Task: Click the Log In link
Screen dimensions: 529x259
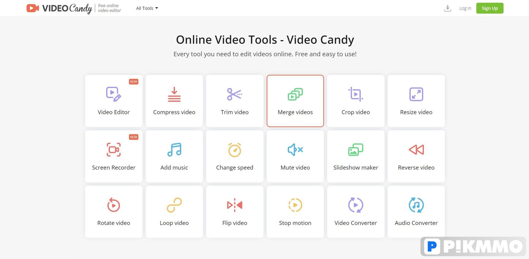Action: 465,8
